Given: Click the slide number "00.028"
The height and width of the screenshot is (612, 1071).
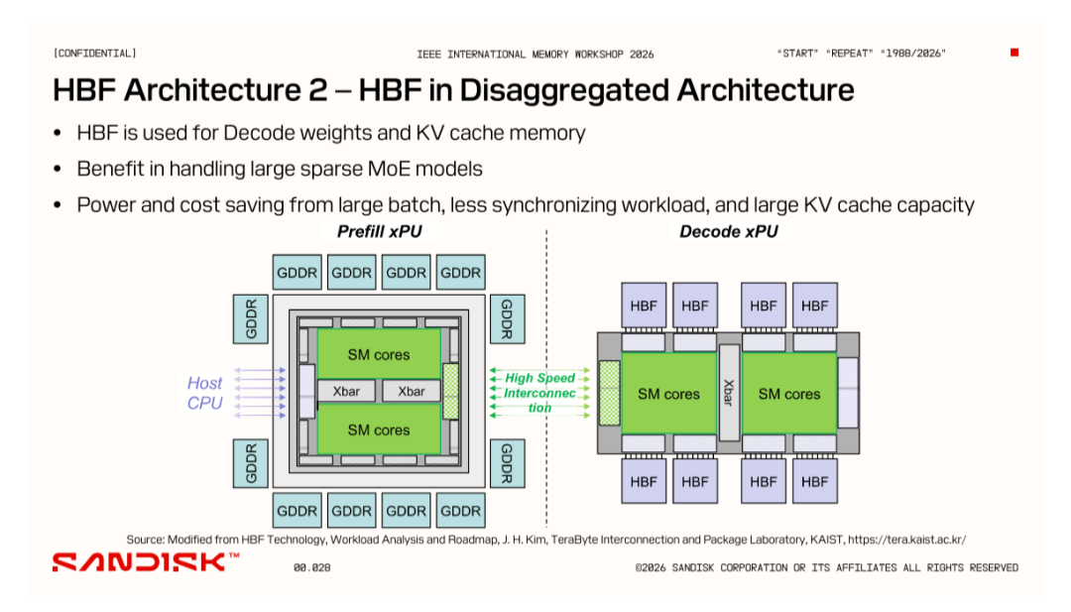Looking at the screenshot, I should (312, 567).
